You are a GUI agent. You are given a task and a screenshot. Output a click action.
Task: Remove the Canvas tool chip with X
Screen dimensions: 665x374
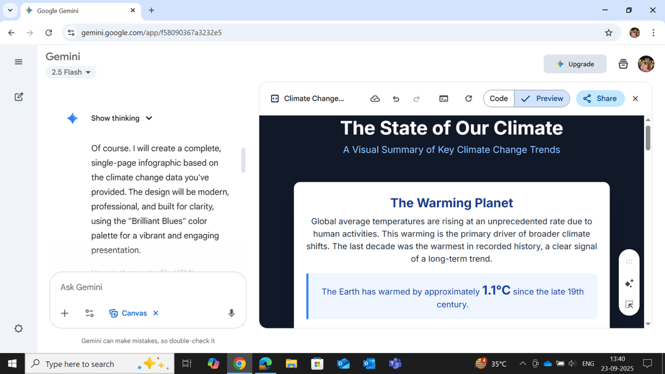click(x=156, y=313)
